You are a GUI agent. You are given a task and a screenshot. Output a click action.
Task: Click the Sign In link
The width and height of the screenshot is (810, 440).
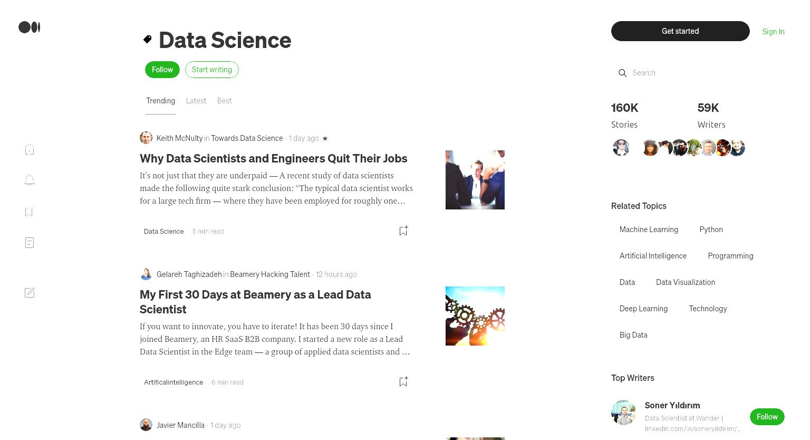(773, 32)
